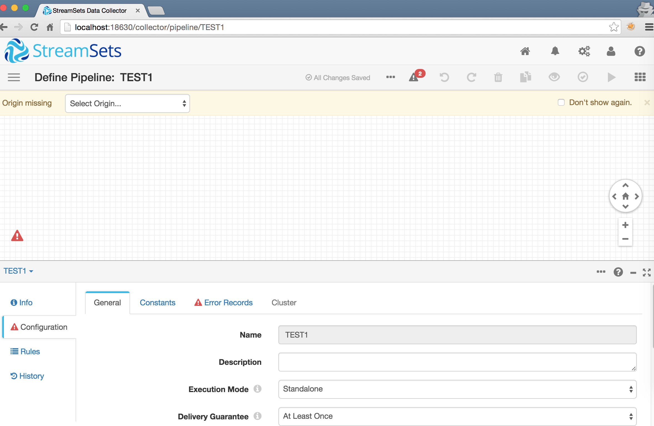
Task: Switch to the Constants tab
Action: [x=158, y=303]
